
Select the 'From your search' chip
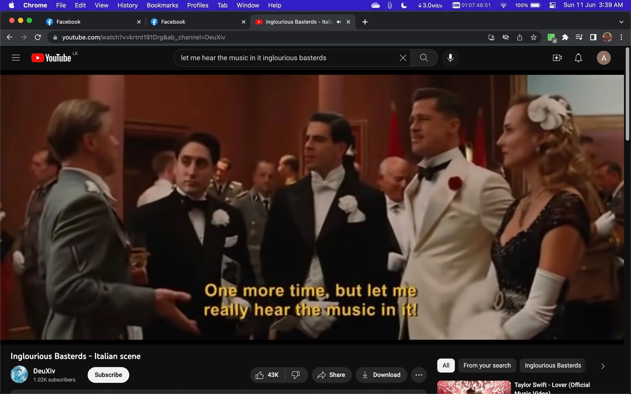pyautogui.click(x=487, y=365)
